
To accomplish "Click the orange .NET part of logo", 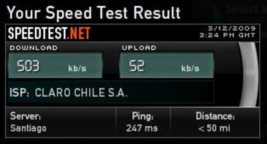I will point(78,33).
